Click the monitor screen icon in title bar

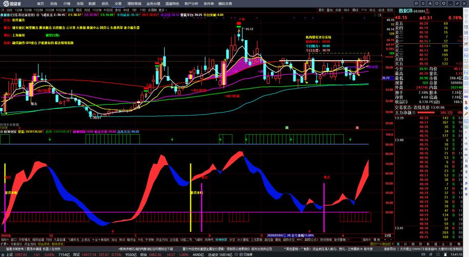[x=437, y=4]
